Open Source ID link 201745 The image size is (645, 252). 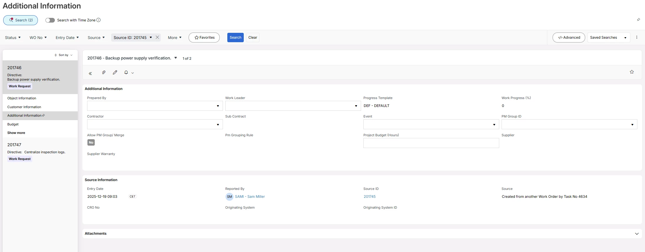click(x=370, y=197)
